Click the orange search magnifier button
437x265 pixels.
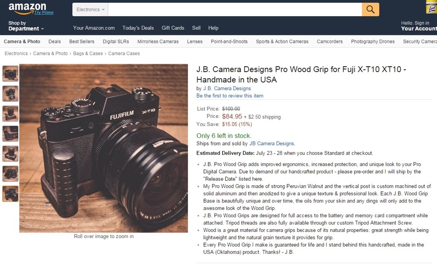(370, 9)
